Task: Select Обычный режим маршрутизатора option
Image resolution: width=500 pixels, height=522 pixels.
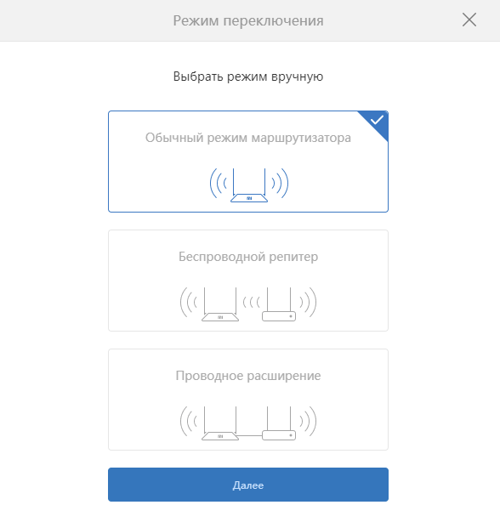Action: point(248,162)
